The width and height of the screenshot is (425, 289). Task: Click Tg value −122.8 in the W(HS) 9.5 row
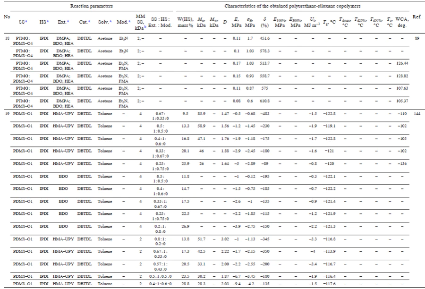[329, 114]
